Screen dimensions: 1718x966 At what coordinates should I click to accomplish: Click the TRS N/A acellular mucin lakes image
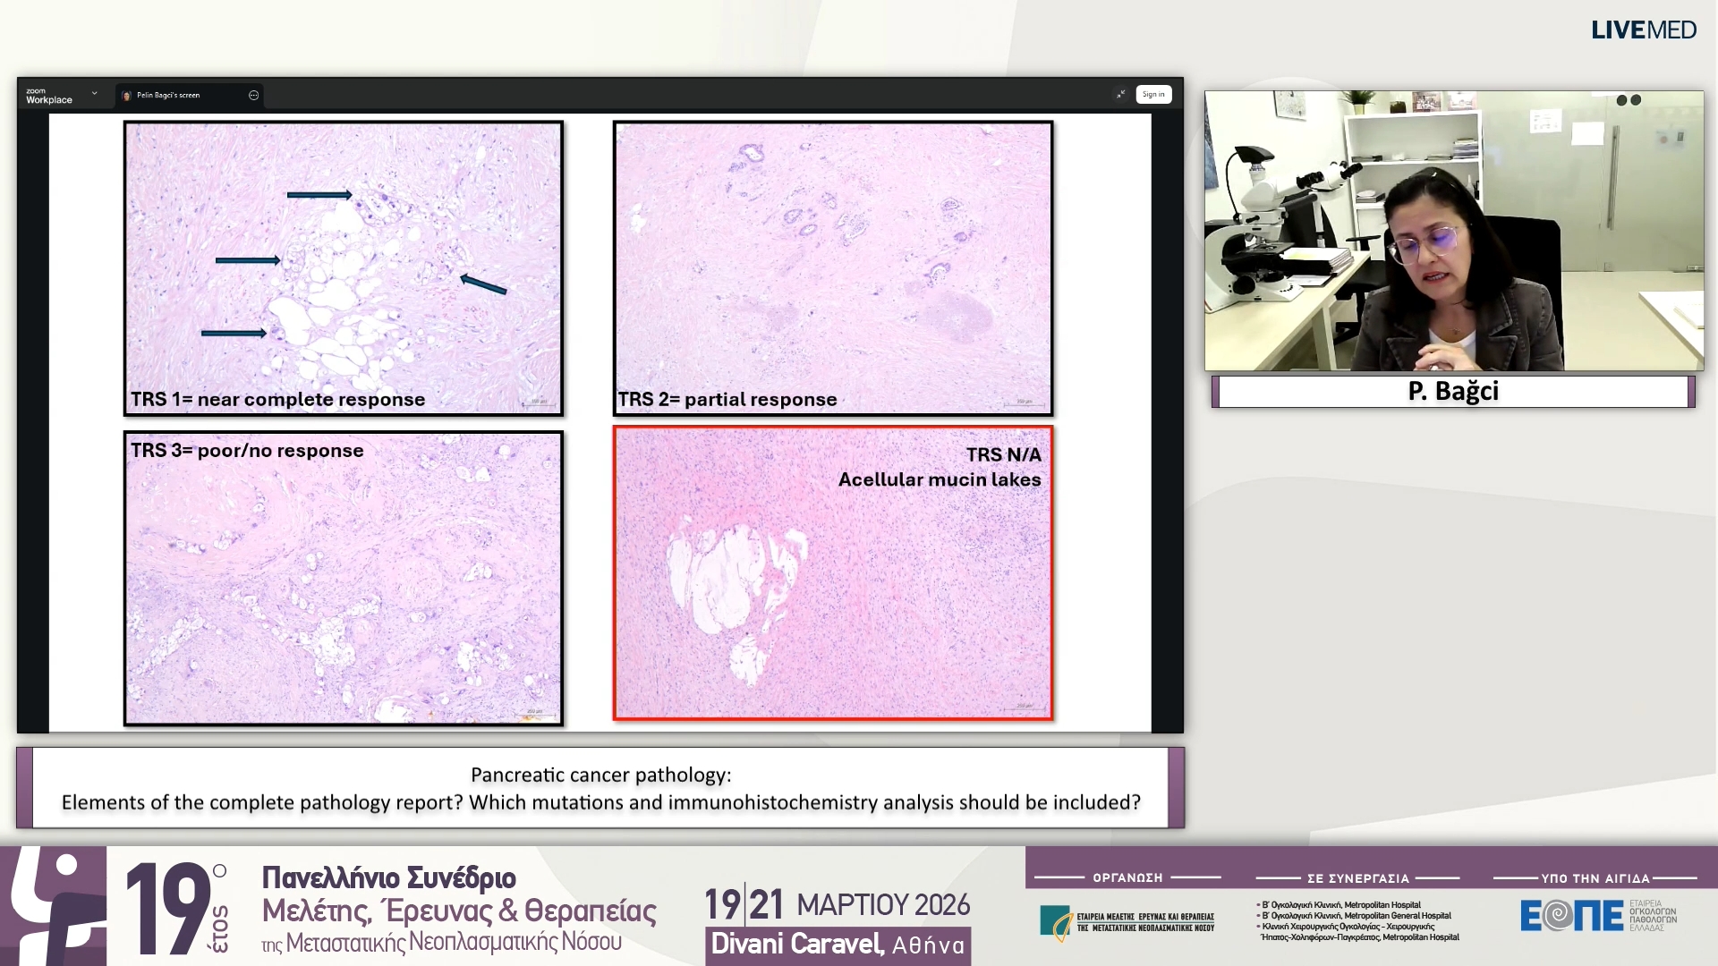click(833, 572)
